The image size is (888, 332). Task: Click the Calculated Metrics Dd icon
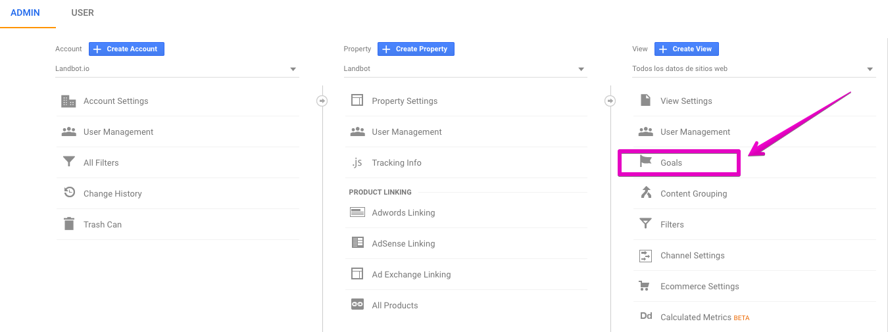[646, 316]
